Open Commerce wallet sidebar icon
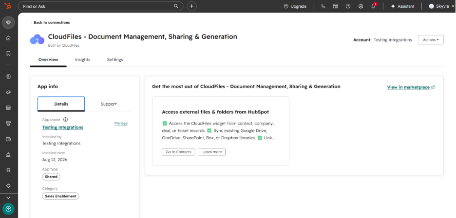456x218 pixels. point(8,139)
